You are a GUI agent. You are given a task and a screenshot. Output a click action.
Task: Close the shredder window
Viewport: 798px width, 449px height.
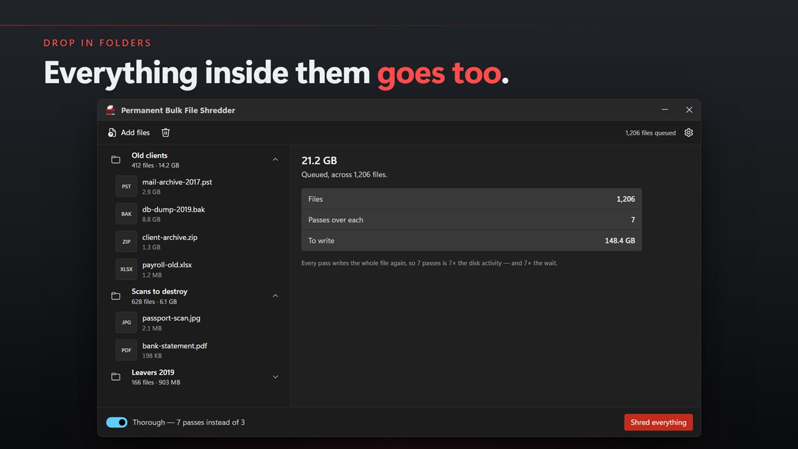click(689, 110)
